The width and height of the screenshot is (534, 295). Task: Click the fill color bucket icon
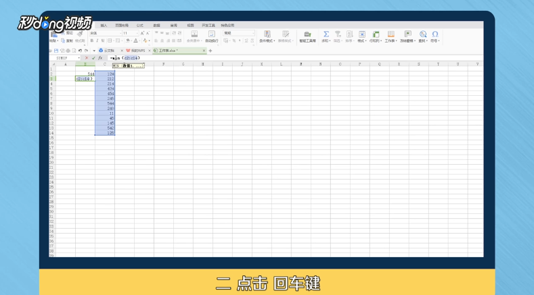[x=128, y=41]
